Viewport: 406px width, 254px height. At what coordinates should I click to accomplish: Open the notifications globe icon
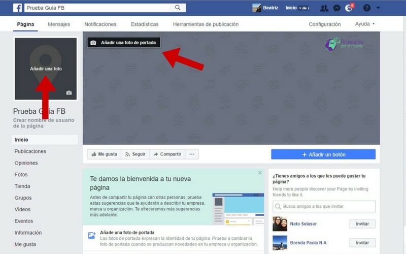point(349,8)
